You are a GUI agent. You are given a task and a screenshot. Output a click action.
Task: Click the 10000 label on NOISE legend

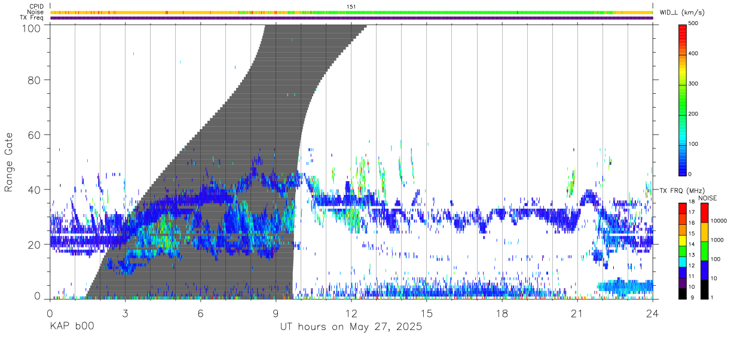point(720,221)
